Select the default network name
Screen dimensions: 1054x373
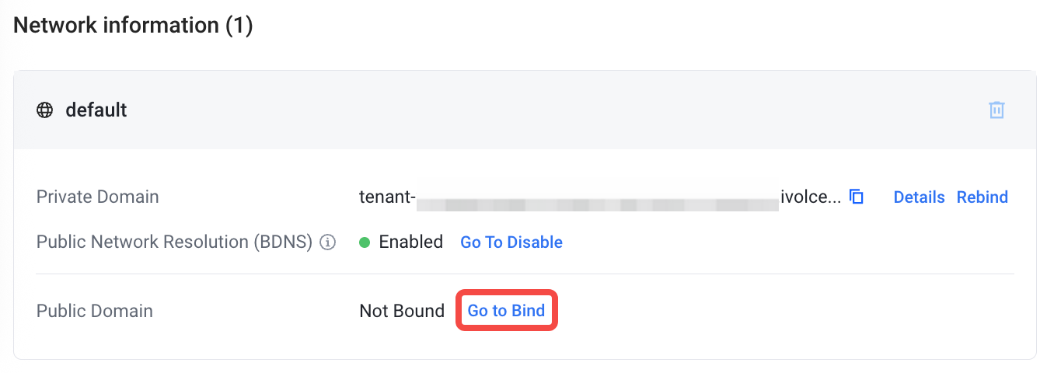(x=96, y=110)
